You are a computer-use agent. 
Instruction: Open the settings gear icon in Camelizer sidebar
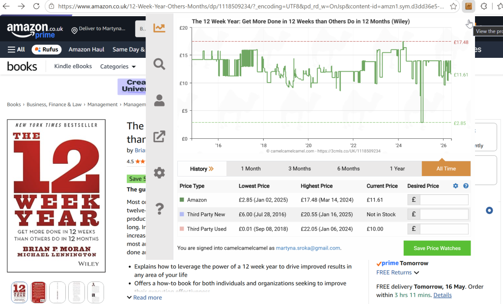[x=159, y=173]
